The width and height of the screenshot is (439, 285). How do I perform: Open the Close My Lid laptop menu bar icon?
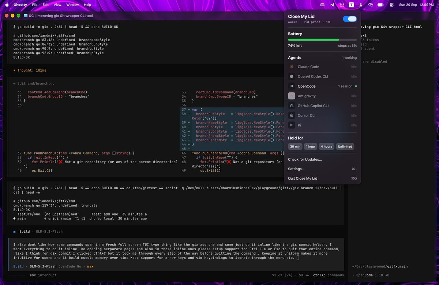tap(322, 5)
